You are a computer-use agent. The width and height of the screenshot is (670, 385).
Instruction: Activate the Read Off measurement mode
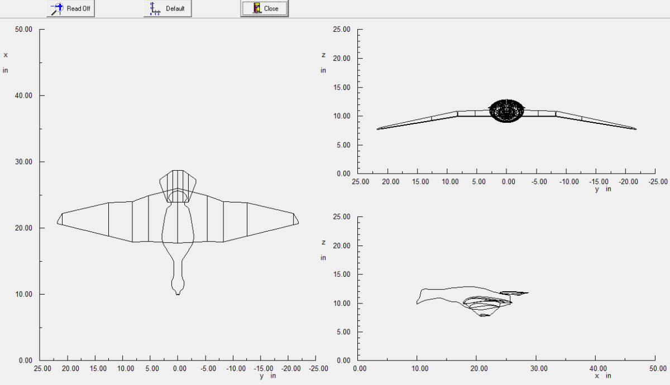[x=70, y=8]
